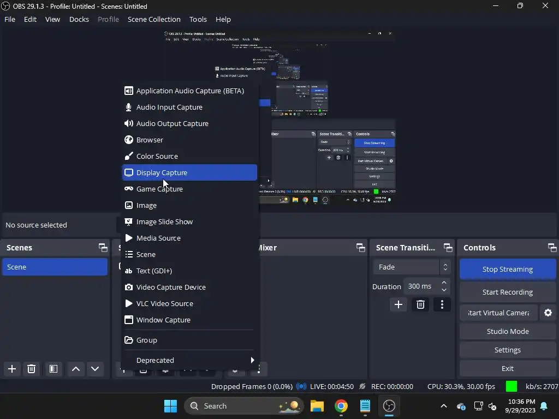559x419 pixels.
Task: Select VLC Video Source
Action: [x=189, y=304]
